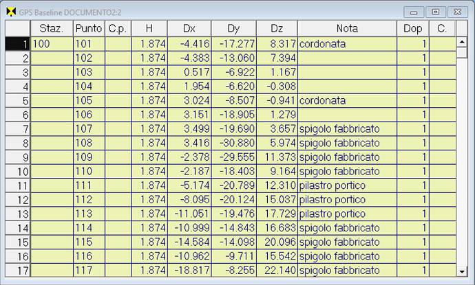
Task: Select row header 5
Action: coord(18,101)
